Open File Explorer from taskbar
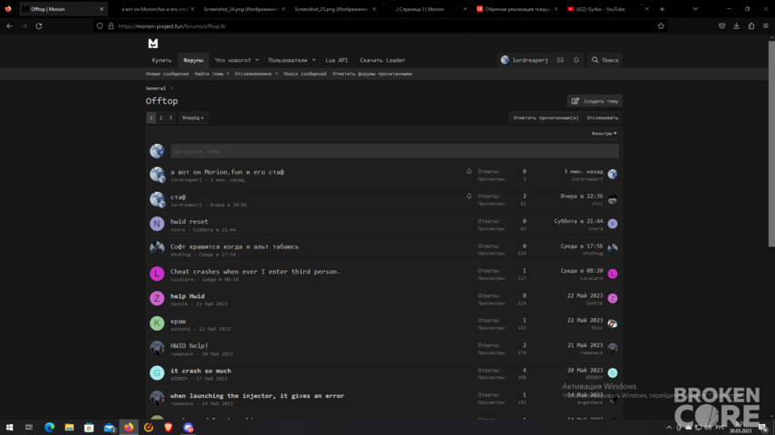This screenshot has height=435, width=775. pyautogui.click(x=69, y=427)
